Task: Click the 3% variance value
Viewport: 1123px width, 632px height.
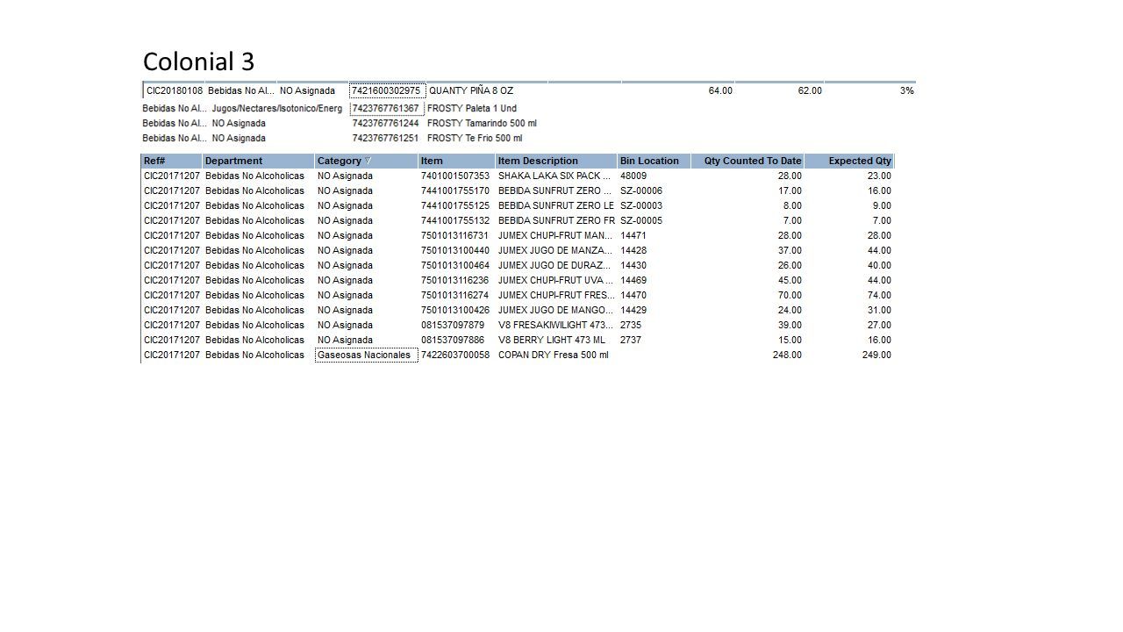Action: tap(907, 90)
